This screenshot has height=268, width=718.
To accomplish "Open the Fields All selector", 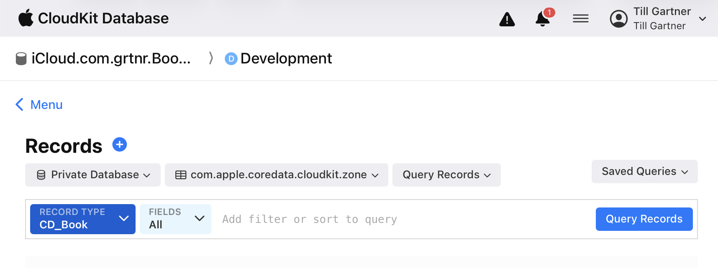I will [176, 219].
